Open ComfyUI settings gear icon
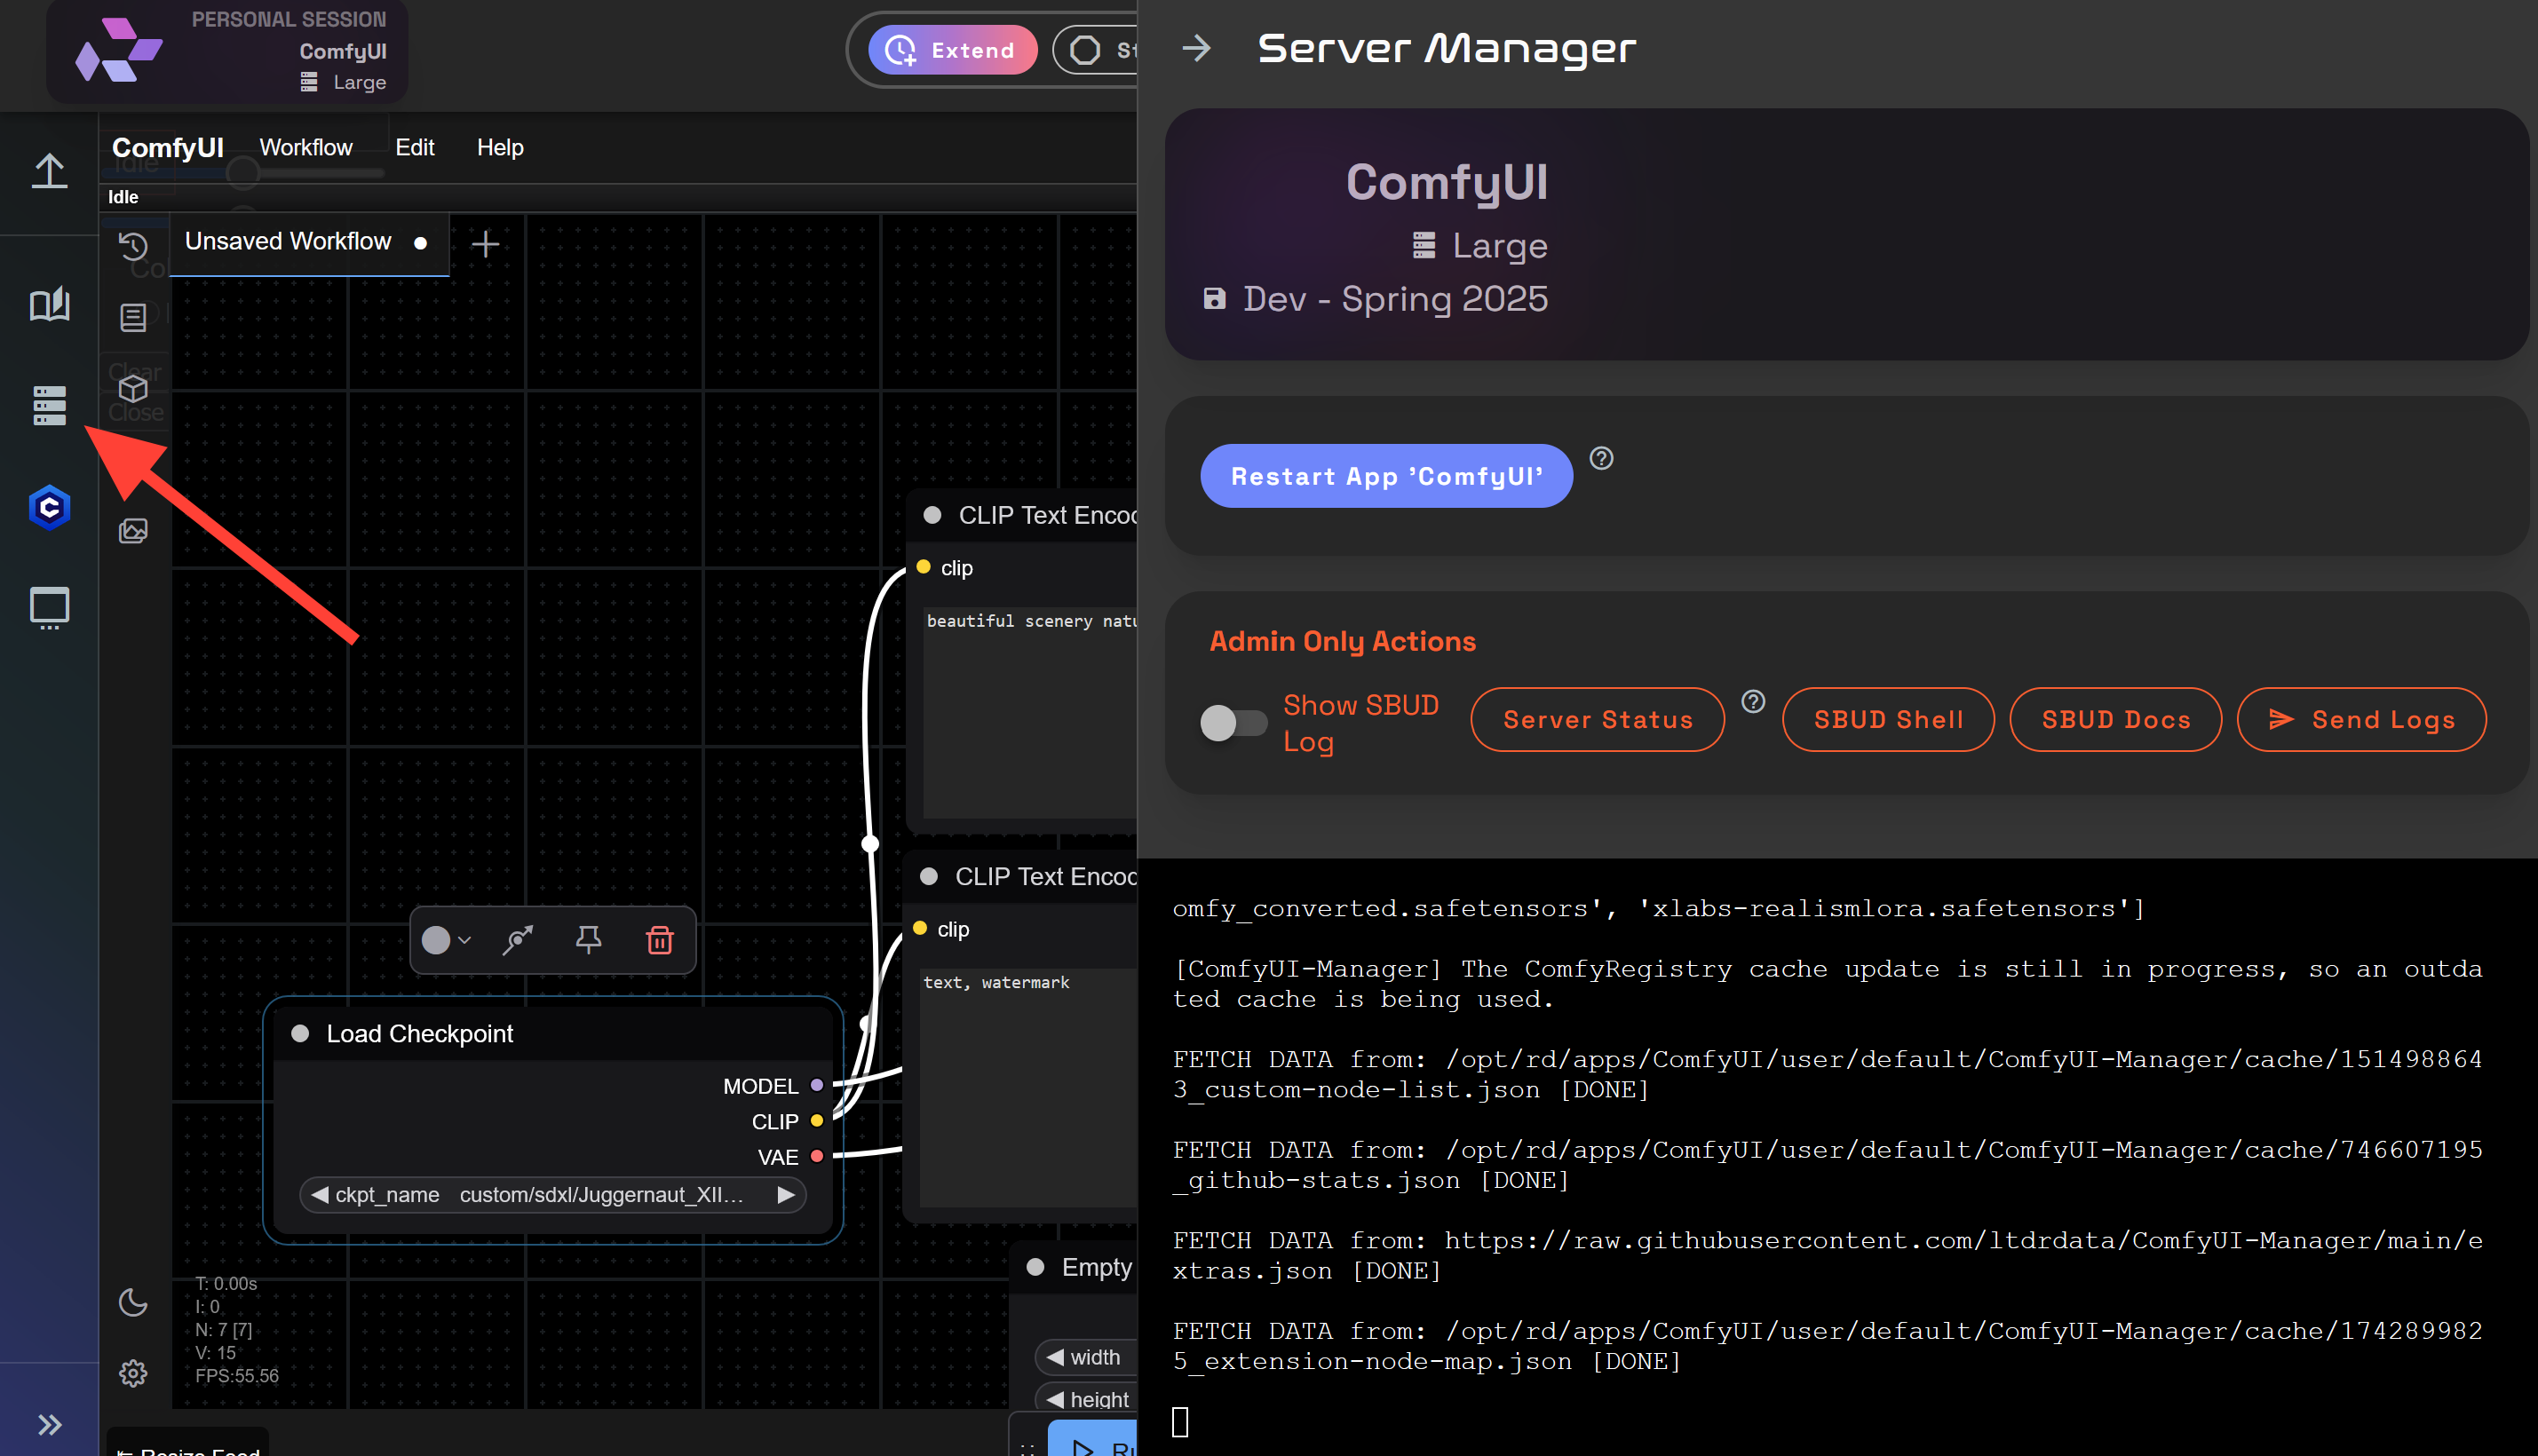The width and height of the screenshot is (2538, 1456). (x=133, y=1373)
